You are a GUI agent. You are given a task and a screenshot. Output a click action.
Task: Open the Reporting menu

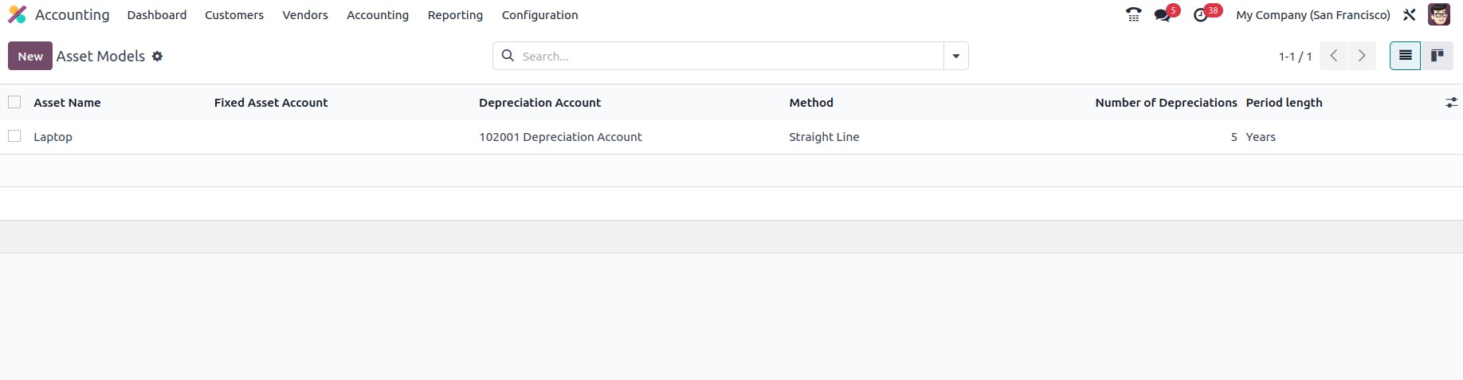[455, 15]
